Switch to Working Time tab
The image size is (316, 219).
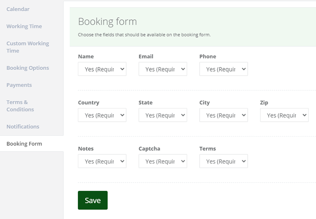coord(24,26)
